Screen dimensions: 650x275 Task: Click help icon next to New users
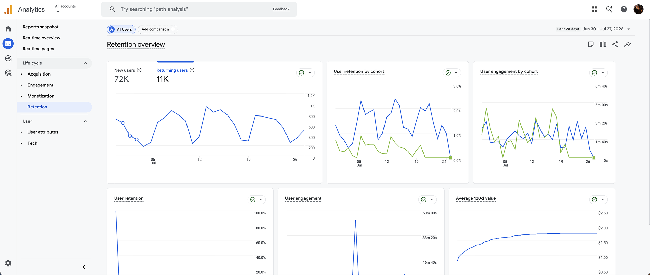[139, 70]
